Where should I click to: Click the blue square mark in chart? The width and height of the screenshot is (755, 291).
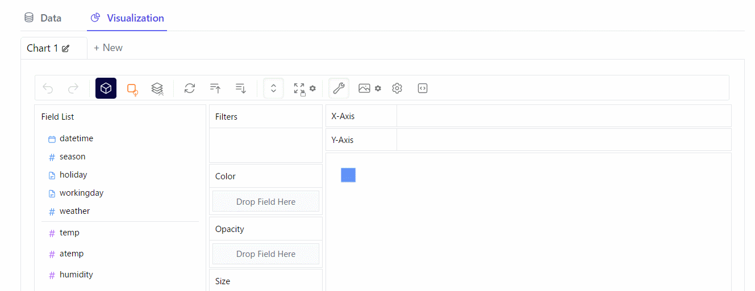pyautogui.click(x=348, y=175)
